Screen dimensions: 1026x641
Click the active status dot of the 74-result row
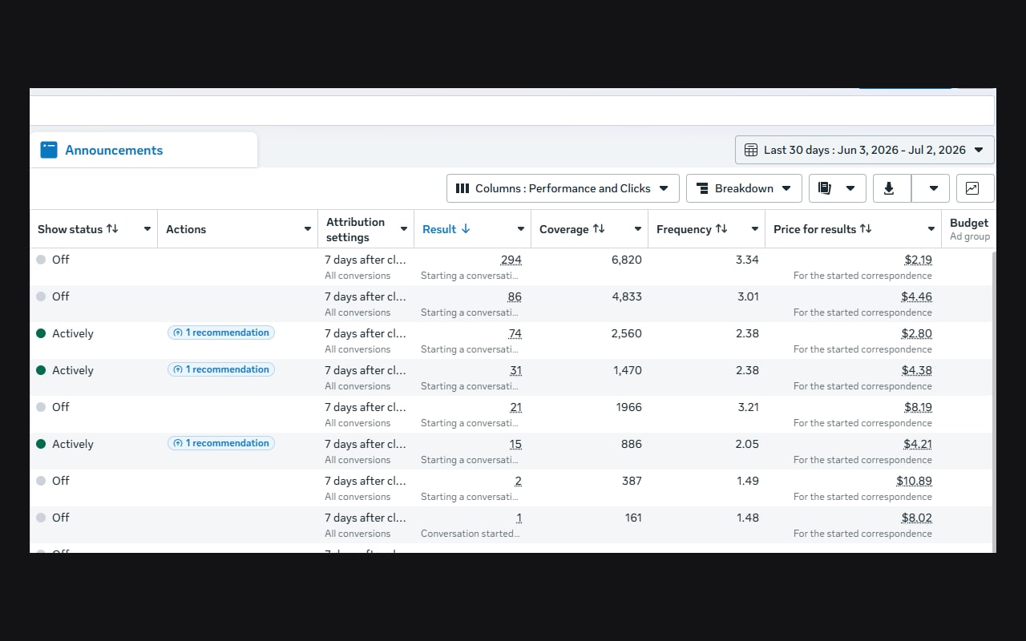click(41, 333)
